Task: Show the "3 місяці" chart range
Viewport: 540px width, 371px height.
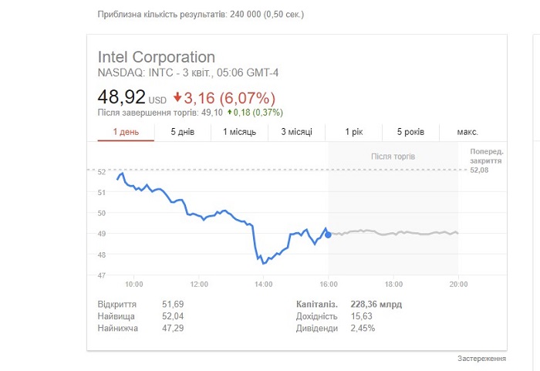Action: pos(296,132)
